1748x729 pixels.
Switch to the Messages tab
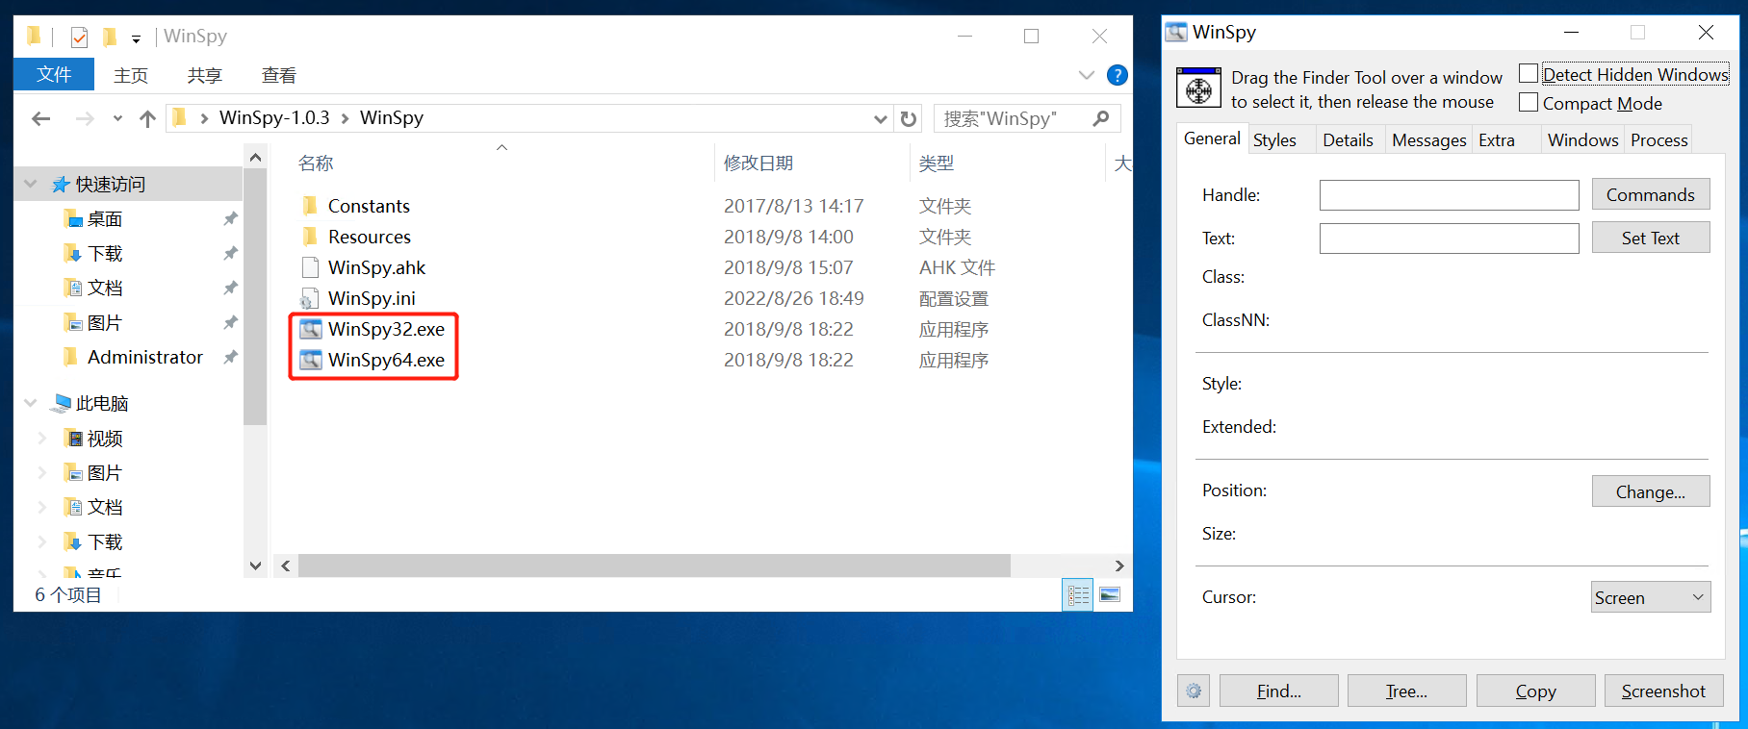click(1428, 140)
